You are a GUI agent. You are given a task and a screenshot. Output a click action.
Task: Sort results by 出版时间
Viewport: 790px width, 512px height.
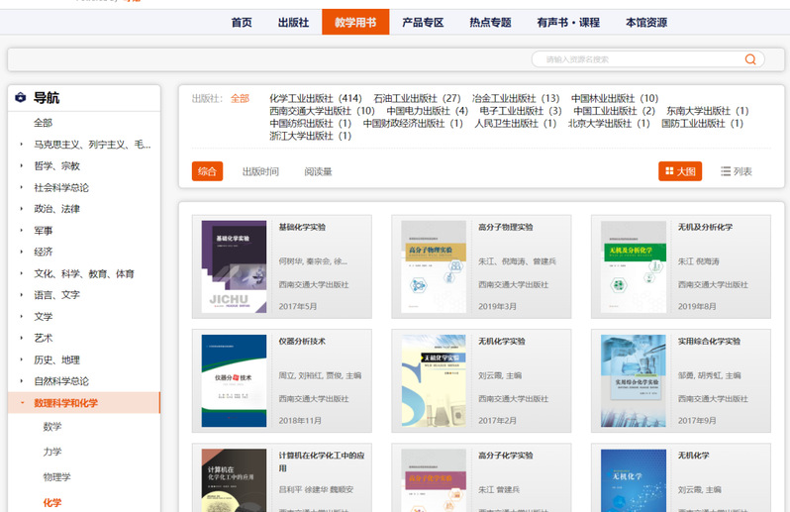(x=260, y=171)
